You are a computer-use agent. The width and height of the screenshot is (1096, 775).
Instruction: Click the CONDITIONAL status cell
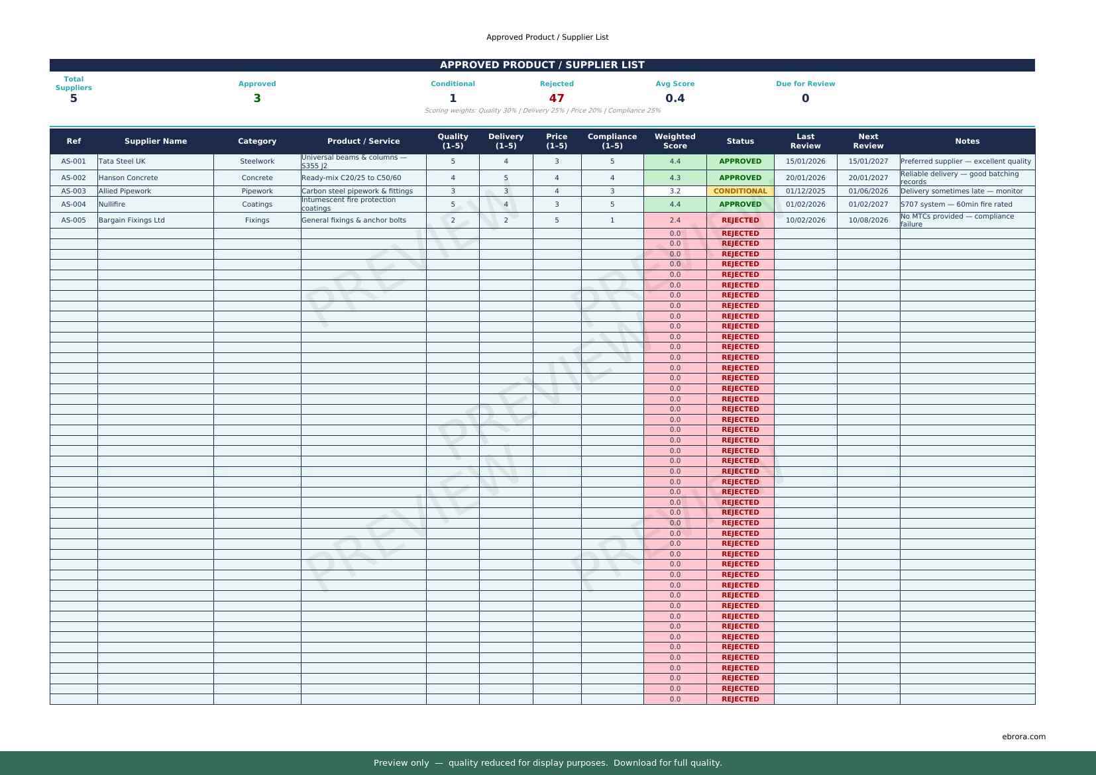point(740,191)
